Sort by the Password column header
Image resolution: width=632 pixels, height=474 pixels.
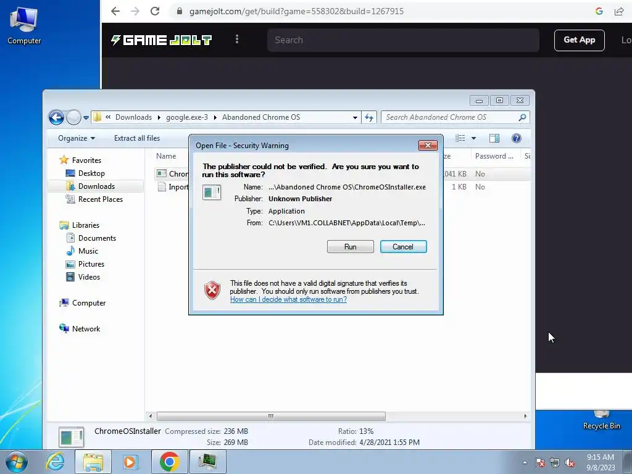pyautogui.click(x=494, y=156)
